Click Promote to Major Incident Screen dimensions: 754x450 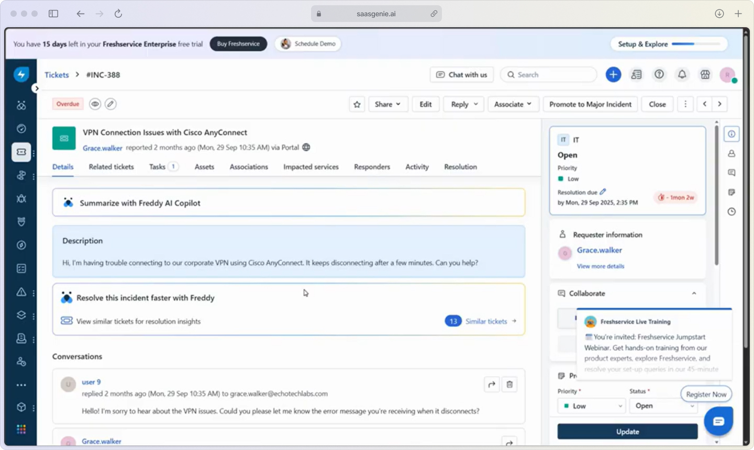tap(590, 104)
